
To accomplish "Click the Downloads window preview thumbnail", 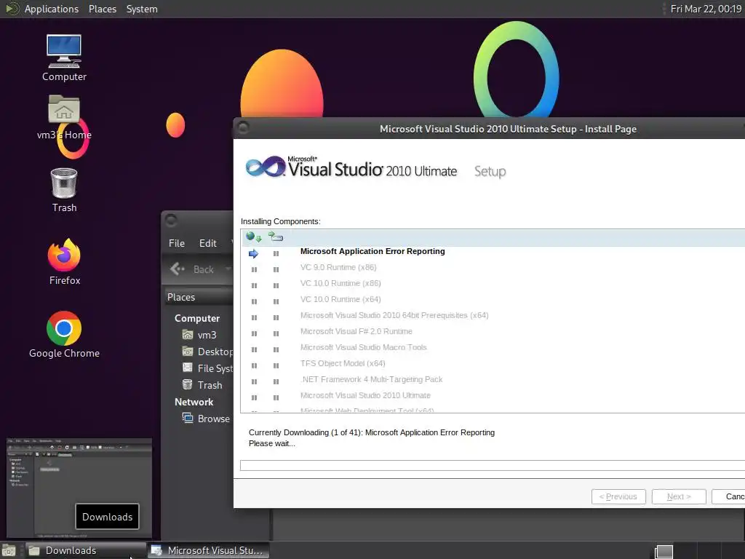I will click(x=79, y=488).
